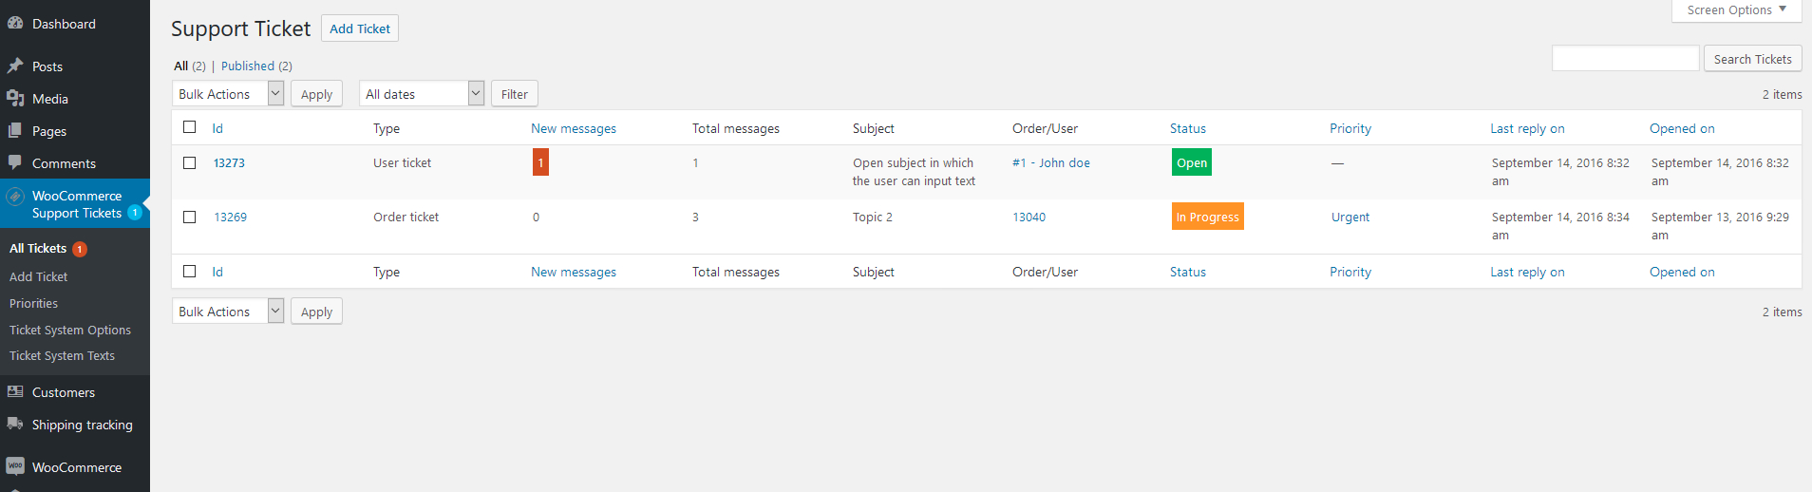Click the orange In Progress status badge

pyautogui.click(x=1207, y=217)
